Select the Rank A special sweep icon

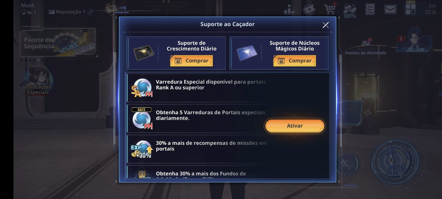click(142, 88)
